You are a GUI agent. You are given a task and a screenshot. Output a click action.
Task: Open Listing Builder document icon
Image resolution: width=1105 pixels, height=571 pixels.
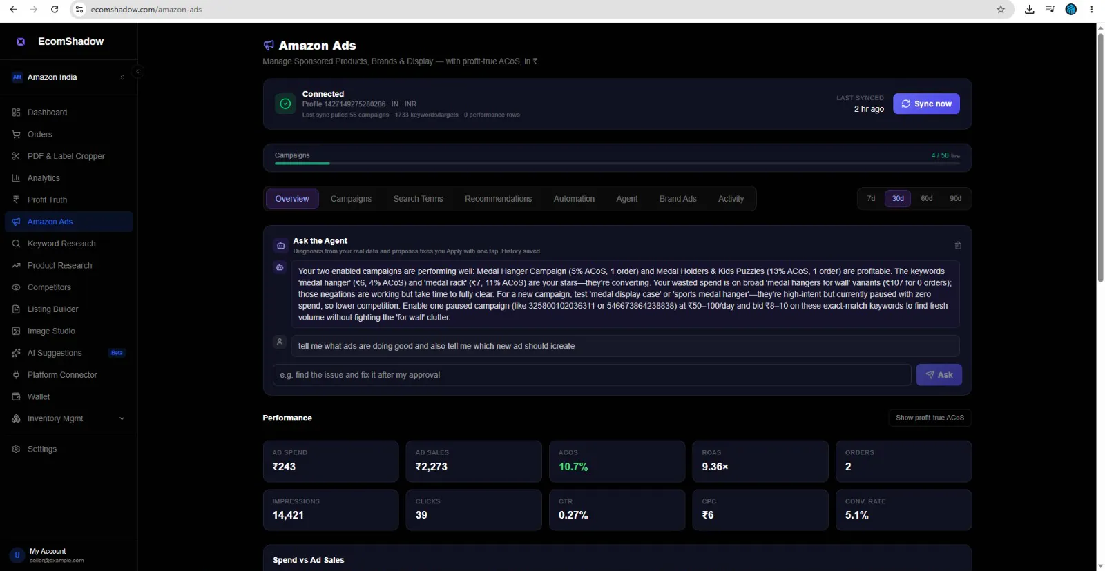point(16,309)
